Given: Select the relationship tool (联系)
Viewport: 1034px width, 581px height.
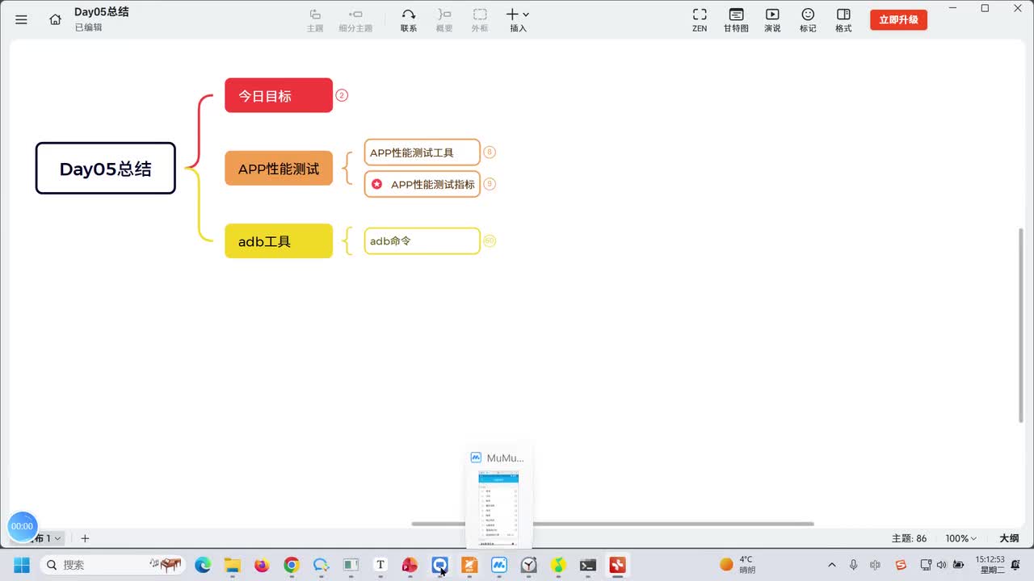Looking at the screenshot, I should pyautogui.click(x=409, y=19).
